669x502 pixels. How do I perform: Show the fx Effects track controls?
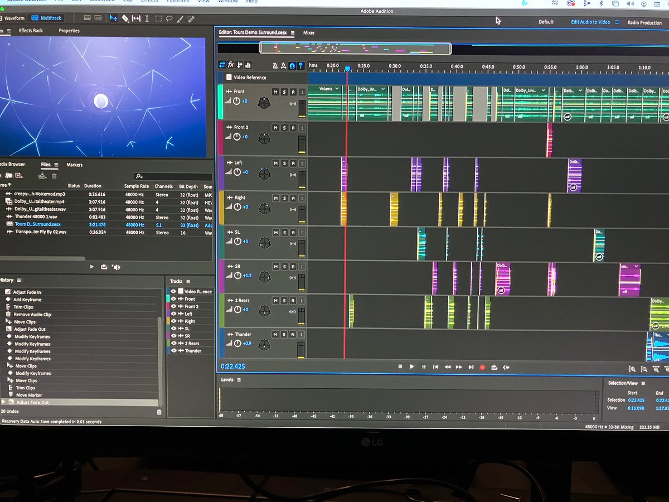click(x=230, y=65)
